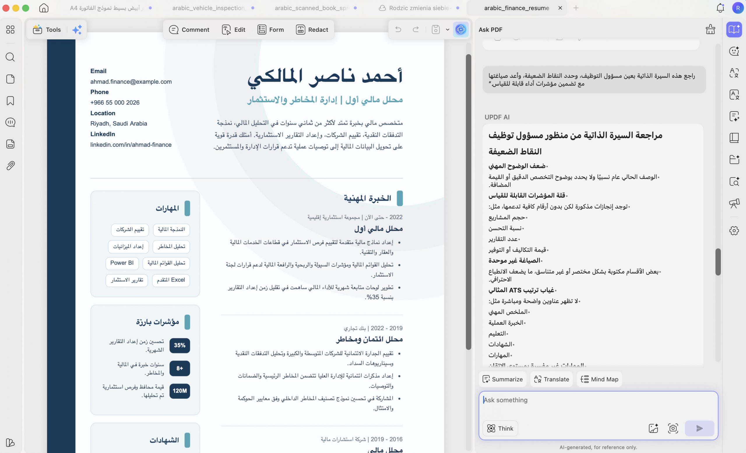Open the Tools menu

point(47,30)
